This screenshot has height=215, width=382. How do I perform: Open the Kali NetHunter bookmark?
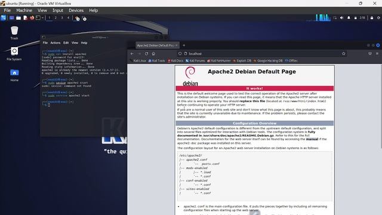click(x=219, y=61)
